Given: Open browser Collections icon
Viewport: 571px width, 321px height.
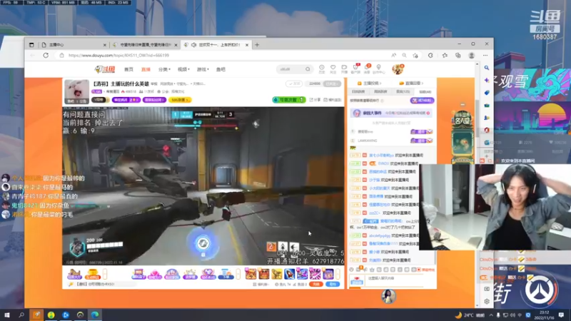Looking at the screenshot, I should pyautogui.click(x=458, y=56).
